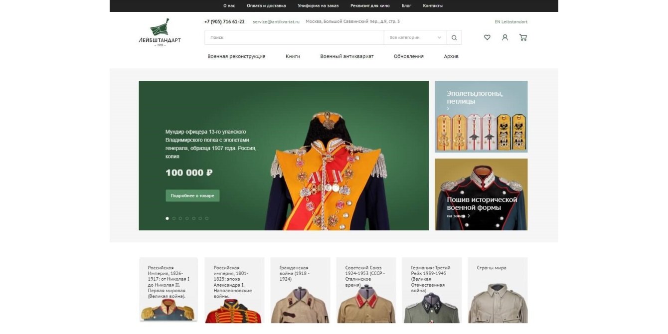
Task: Expand the 'Все категории' dropdown
Action: tap(415, 37)
